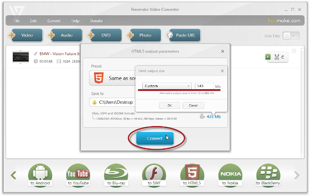Click the weight icon beside 435 Mb
The width and height of the screenshot is (310, 196).
(202, 116)
